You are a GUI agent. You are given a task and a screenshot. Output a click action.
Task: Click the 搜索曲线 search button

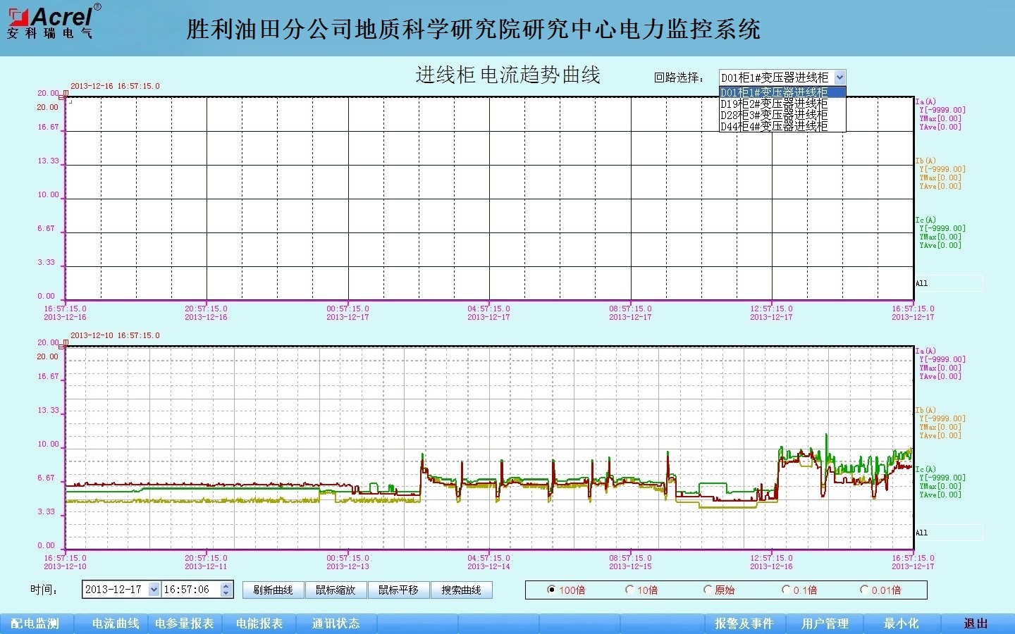tap(461, 590)
